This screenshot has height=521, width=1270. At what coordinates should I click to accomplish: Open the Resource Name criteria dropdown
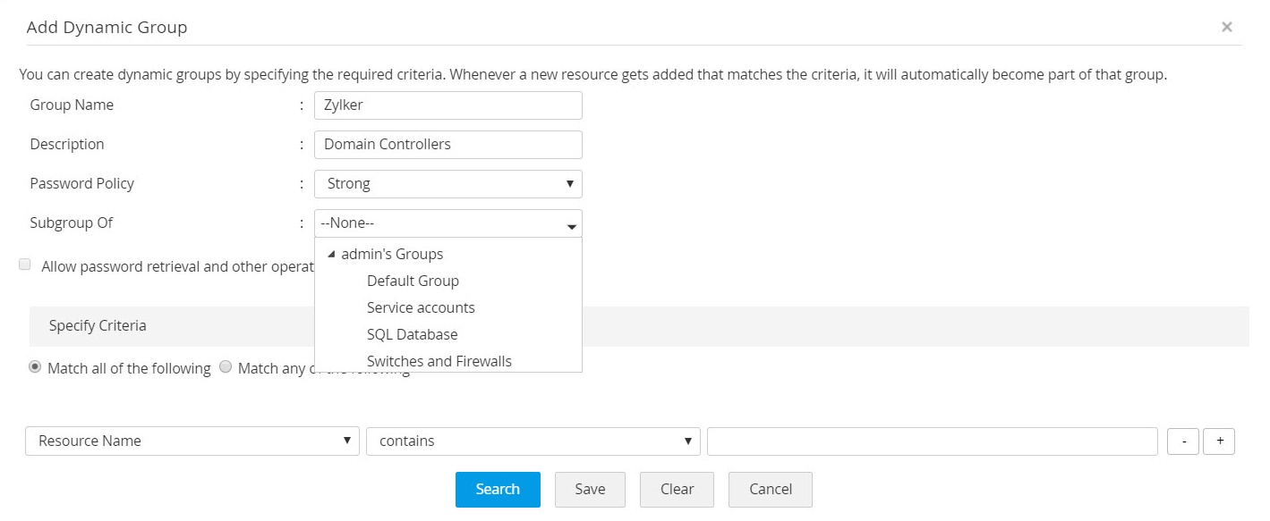192,441
